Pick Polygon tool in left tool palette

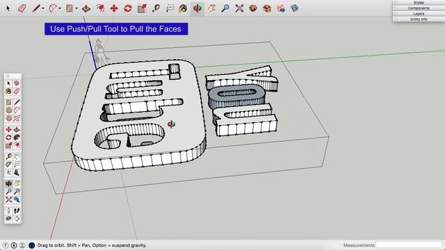8,118
